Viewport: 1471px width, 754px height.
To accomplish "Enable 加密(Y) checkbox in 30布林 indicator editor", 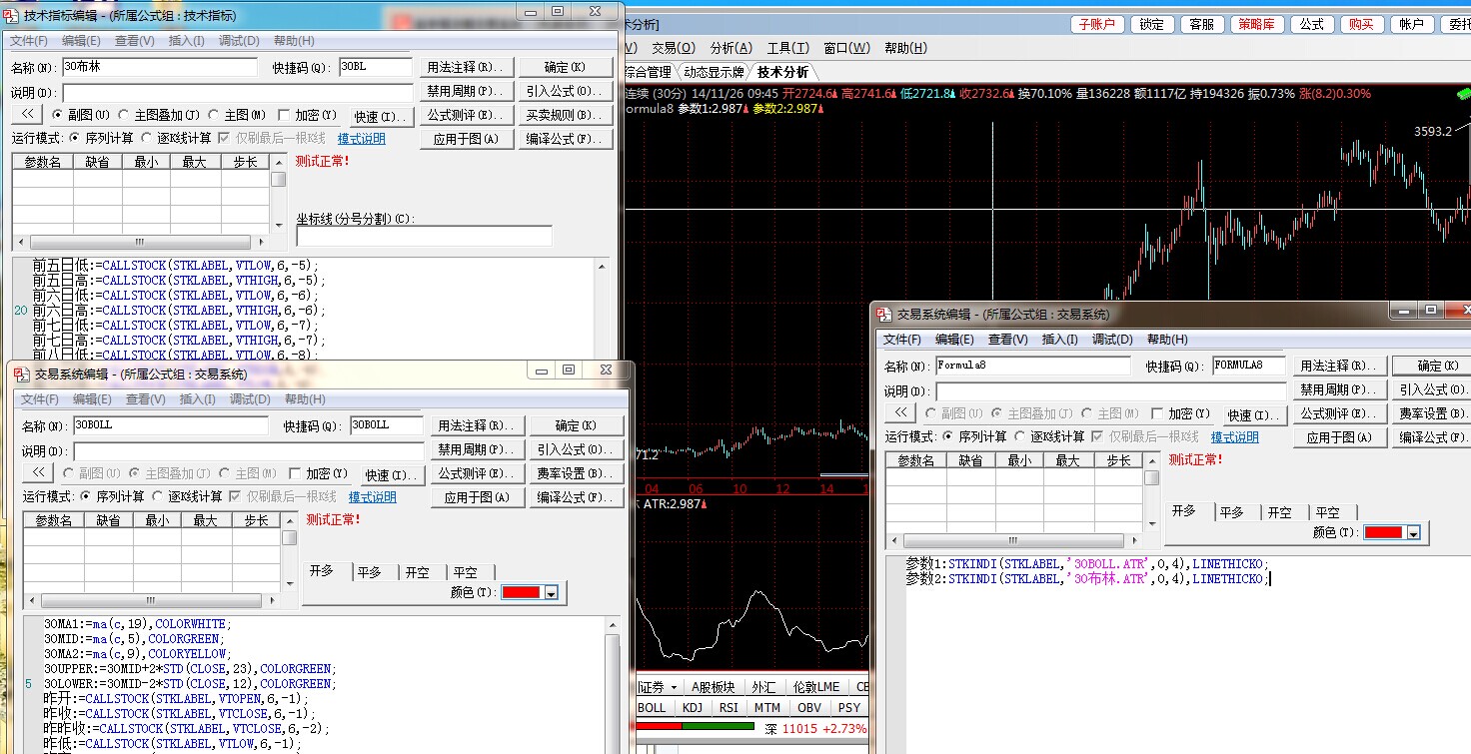I will (x=285, y=115).
